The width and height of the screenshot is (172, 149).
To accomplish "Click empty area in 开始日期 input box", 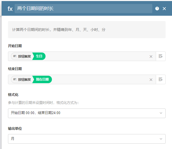I will (x=96, y=56).
